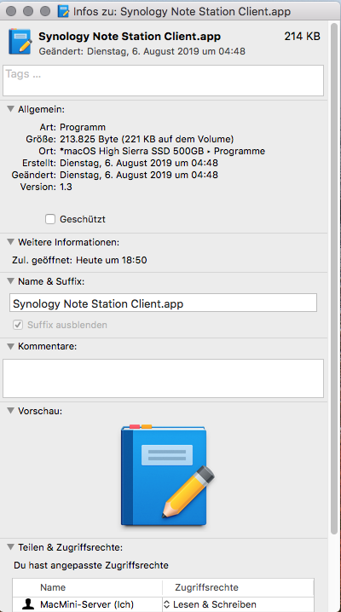Click the header Geändert date line
This screenshot has height=612, width=341.
click(x=142, y=51)
